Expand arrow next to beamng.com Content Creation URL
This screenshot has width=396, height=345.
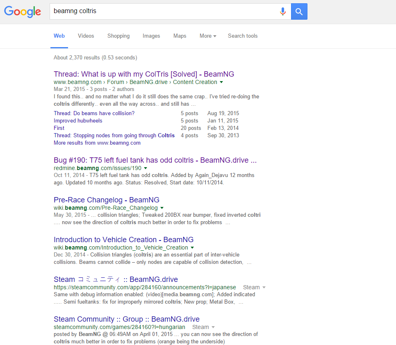[221, 82]
